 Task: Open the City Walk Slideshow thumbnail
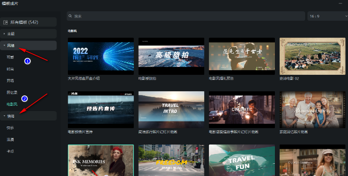313,160
